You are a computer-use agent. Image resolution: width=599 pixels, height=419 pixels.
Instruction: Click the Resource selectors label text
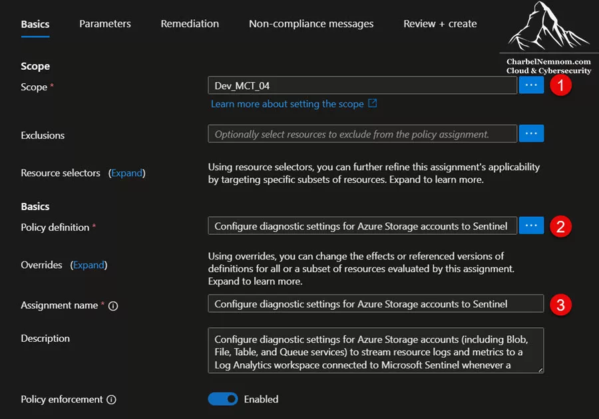click(x=61, y=173)
